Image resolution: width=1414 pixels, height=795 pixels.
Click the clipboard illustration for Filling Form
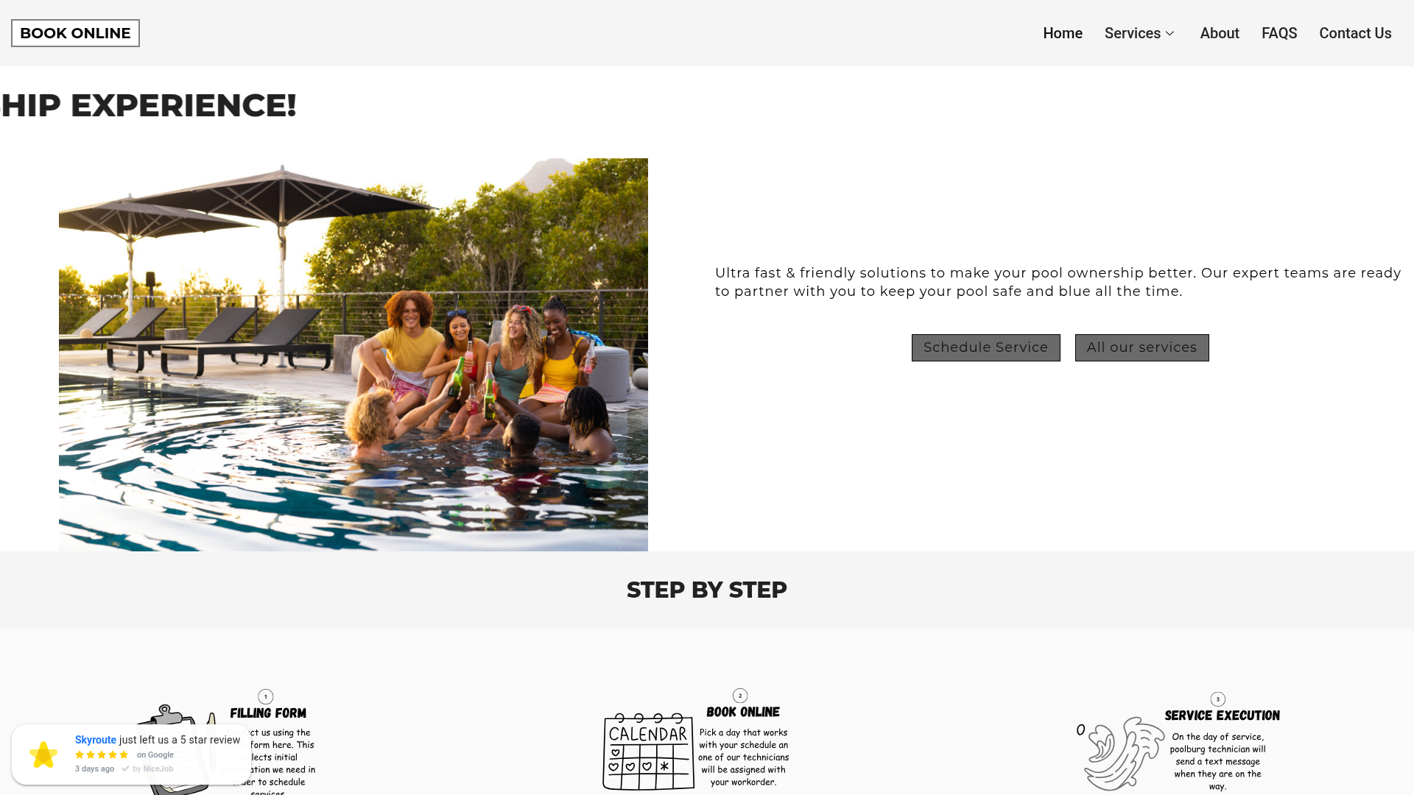click(x=177, y=749)
